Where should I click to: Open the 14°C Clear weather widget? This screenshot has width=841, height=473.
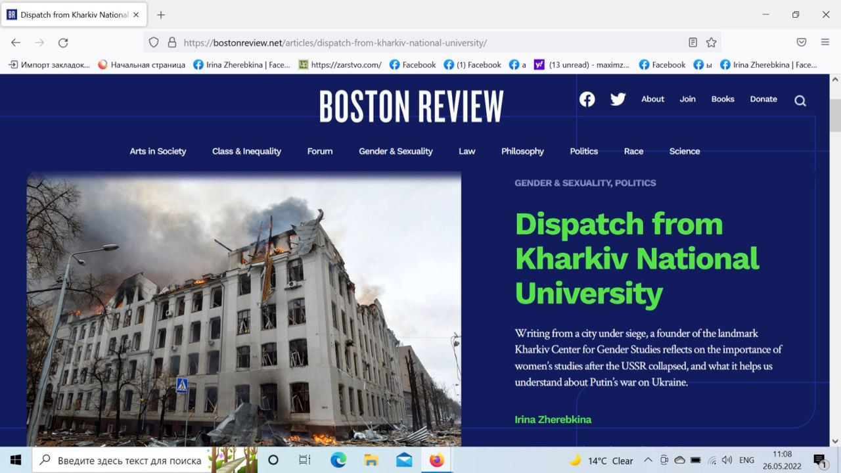[601, 461]
